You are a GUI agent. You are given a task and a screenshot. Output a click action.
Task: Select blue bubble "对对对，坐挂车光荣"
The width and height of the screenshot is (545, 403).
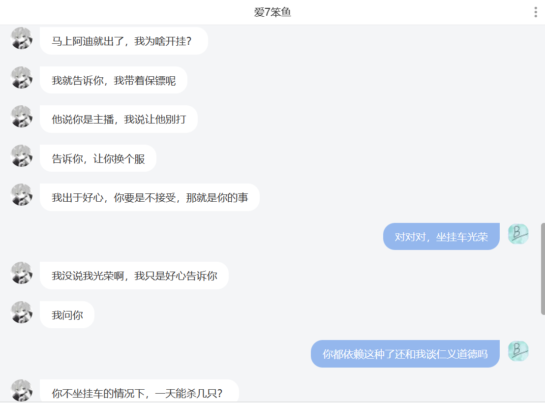(x=441, y=237)
